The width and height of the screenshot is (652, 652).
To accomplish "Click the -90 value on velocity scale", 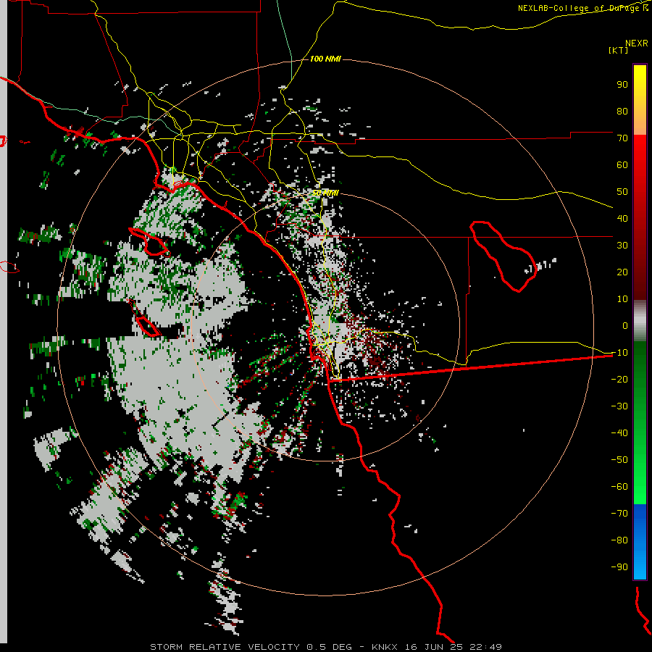I will 619,567.
